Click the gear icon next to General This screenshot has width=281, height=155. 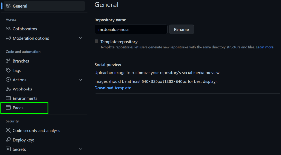8,6
